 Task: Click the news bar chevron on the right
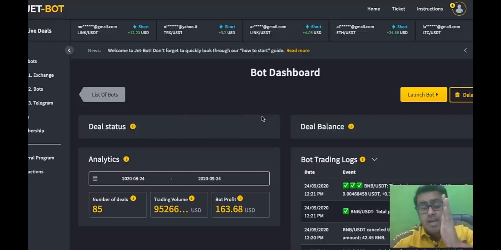coord(465,50)
